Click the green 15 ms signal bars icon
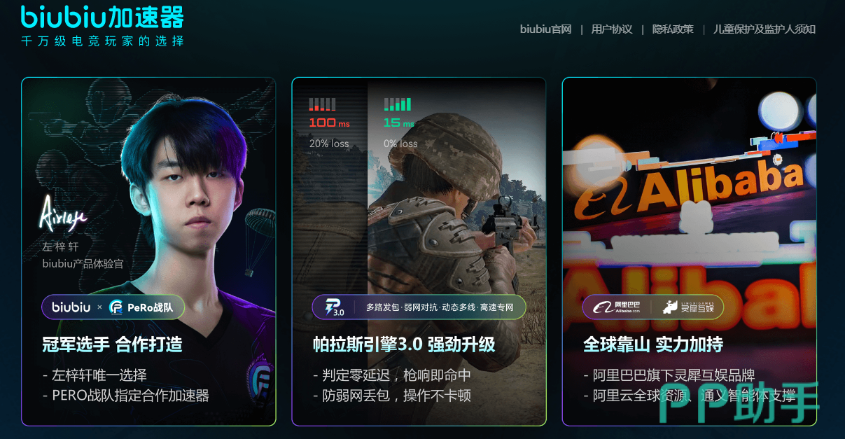This screenshot has height=439, width=845. (397, 104)
